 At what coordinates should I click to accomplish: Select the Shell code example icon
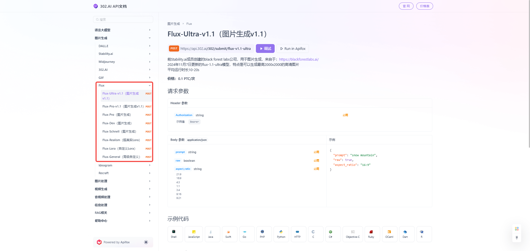174,232
